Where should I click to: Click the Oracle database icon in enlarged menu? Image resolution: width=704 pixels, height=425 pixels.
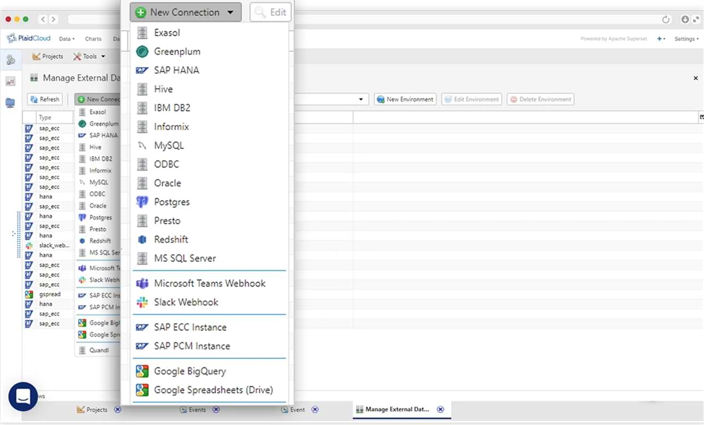pos(142,183)
